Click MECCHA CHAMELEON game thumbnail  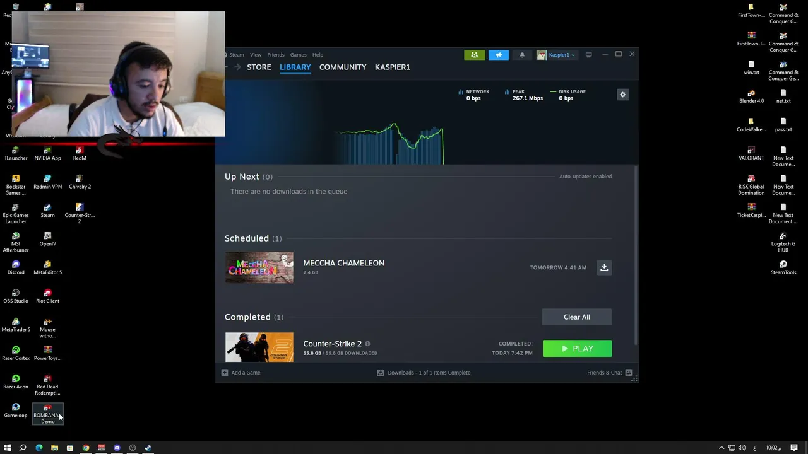[259, 267]
